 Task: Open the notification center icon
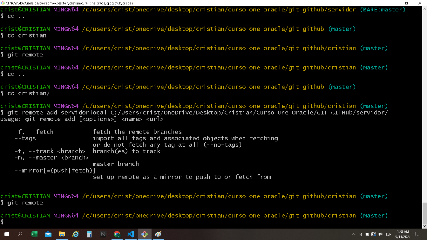(418, 234)
